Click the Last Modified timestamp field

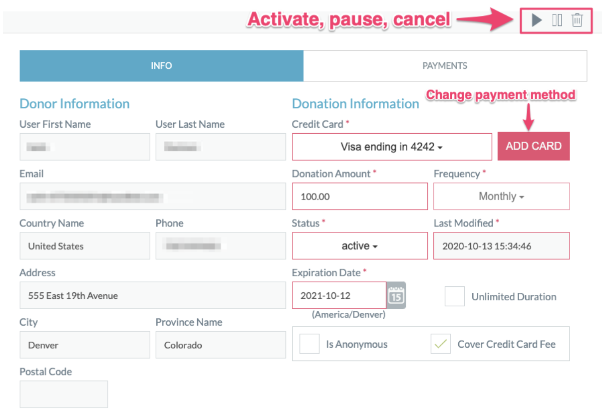point(501,246)
